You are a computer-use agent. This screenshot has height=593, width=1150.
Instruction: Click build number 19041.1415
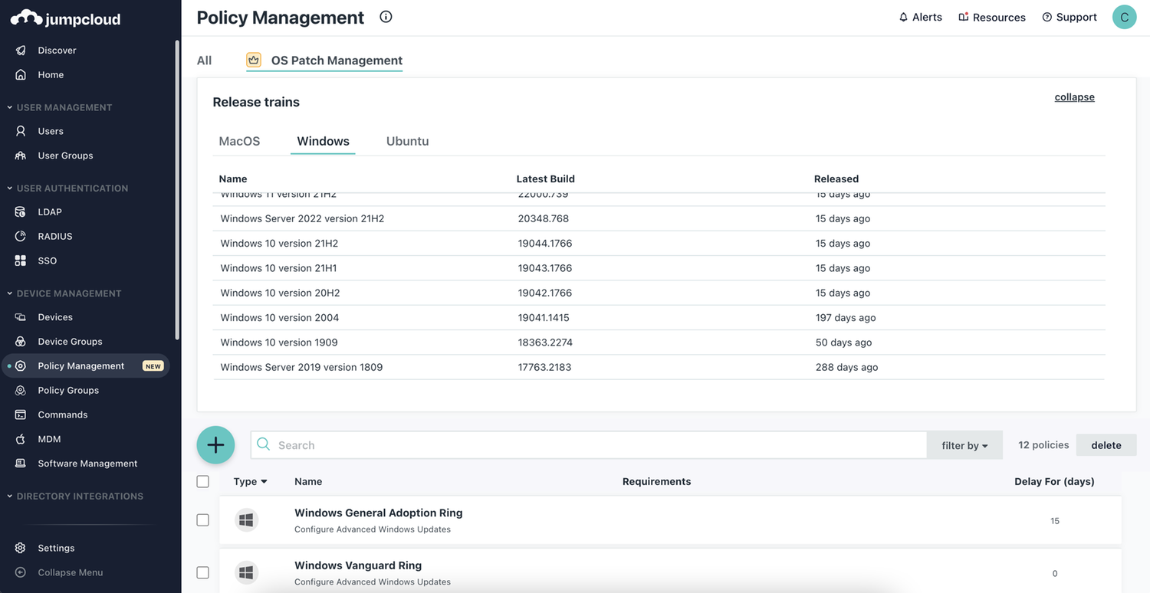pyautogui.click(x=544, y=317)
